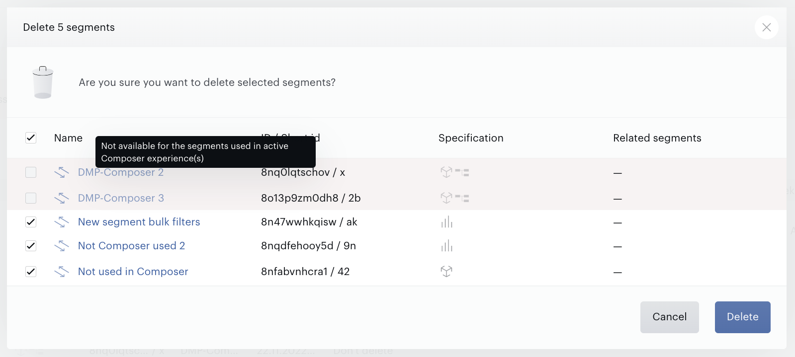Uncheck the Not used in Composer row
Screen dimensions: 795x357
pos(31,272)
